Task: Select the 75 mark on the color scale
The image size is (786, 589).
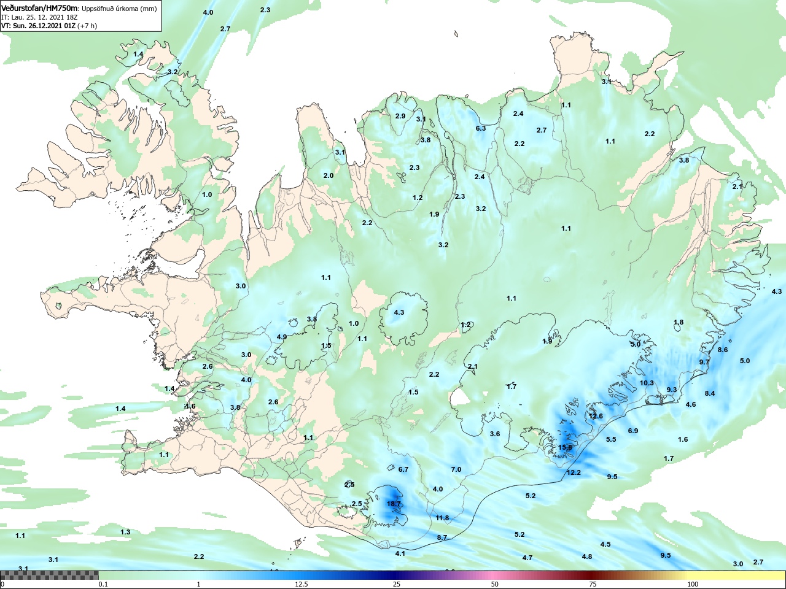Action: (x=593, y=585)
